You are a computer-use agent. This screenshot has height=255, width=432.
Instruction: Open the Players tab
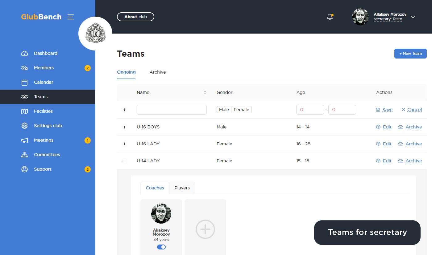[x=182, y=188]
